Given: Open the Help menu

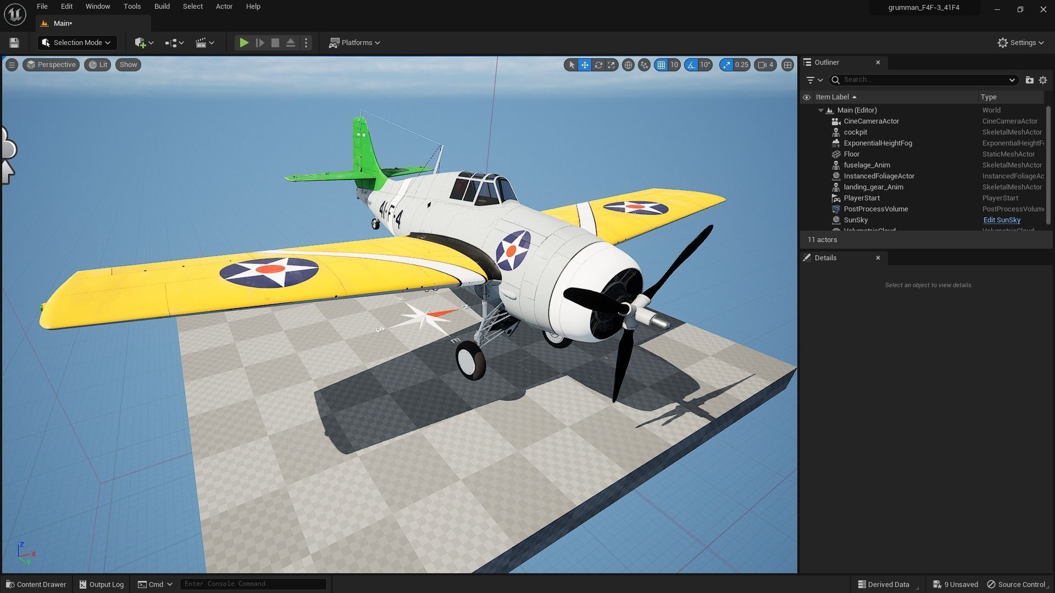Looking at the screenshot, I should point(253,7).
